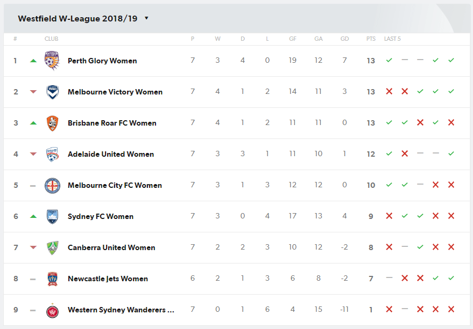Click Perth Glory's green up position arrow
Screen dimensions: 473x329
[33, 61]
